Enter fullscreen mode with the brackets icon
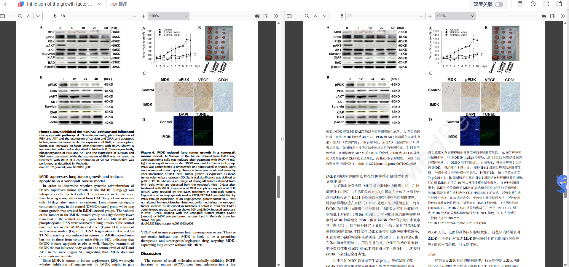Image resolution: width=569 pixels, height=267 pixels. [546, 4]
